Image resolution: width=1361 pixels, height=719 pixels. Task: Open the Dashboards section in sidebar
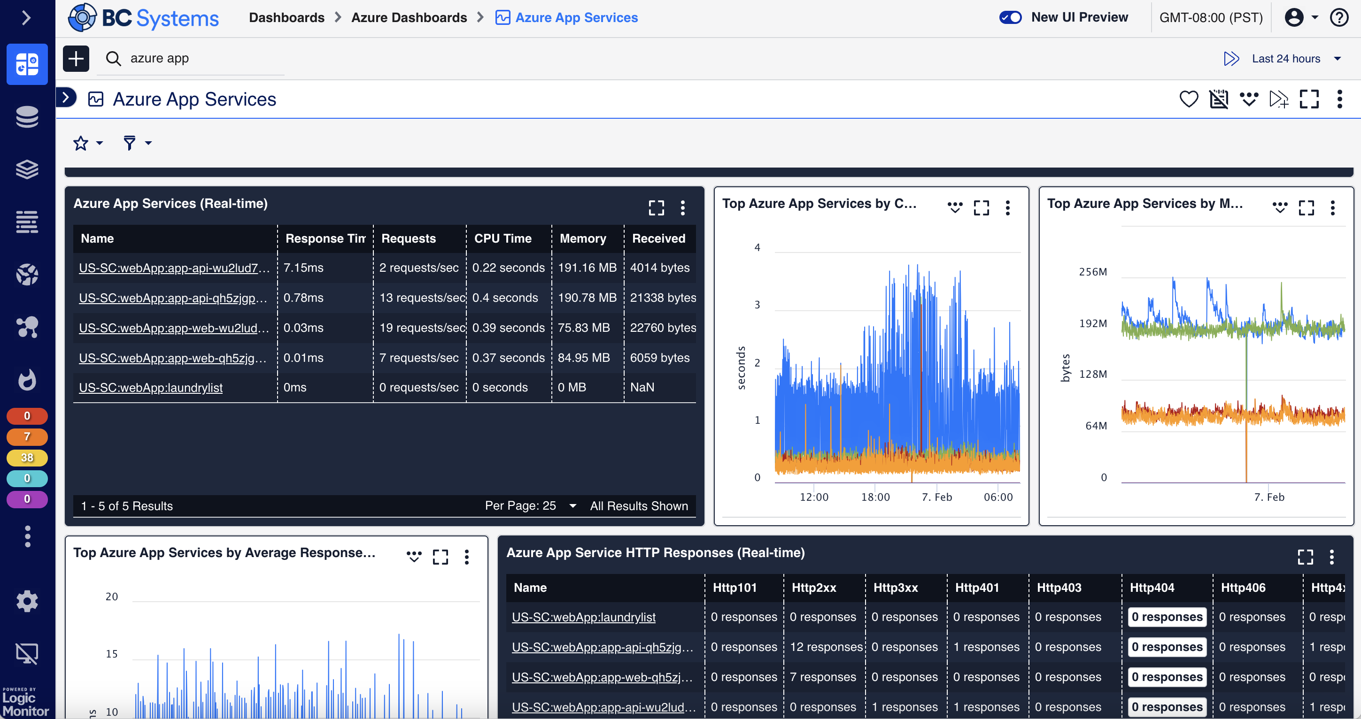point(27,64)
